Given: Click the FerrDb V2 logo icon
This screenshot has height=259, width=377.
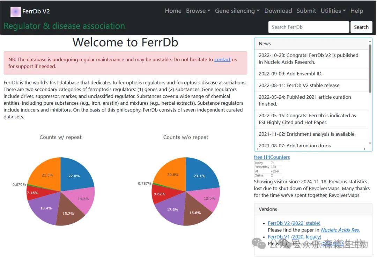Looking at the screenshot, I should [x=15, y=12].
